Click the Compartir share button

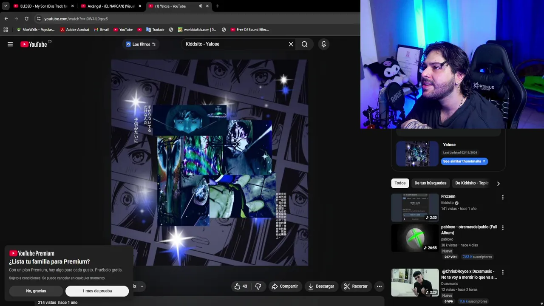pos(285,286)
